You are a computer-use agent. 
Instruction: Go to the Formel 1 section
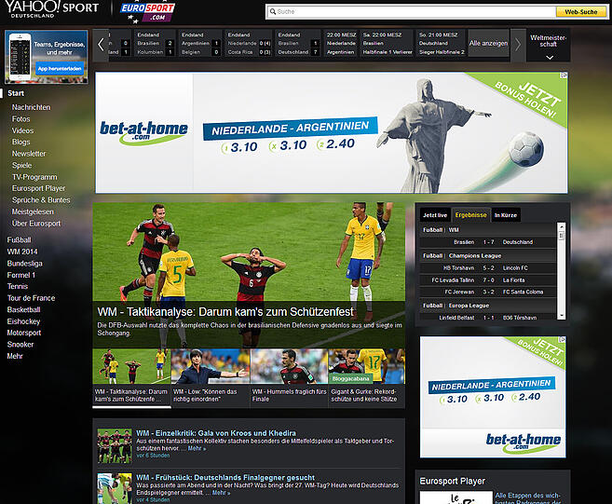click(21, 275)
